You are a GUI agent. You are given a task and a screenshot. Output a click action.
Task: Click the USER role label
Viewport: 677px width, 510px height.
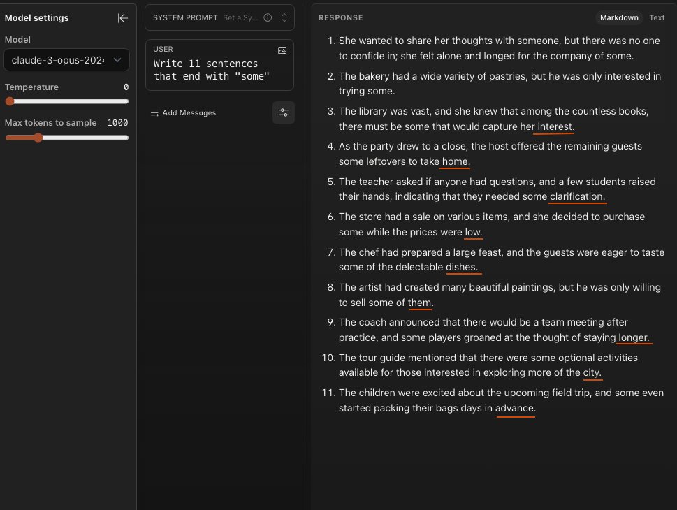point(163,49)
